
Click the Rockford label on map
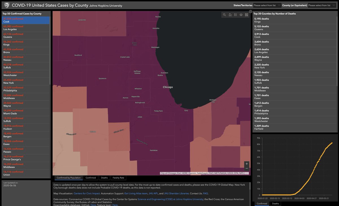click(x=78, y=55)
